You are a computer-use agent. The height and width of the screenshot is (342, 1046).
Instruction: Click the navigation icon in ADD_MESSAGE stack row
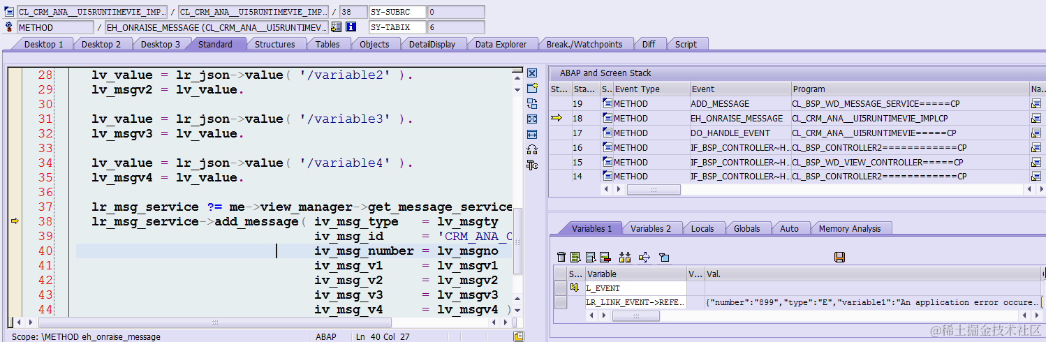point(1036,103)
